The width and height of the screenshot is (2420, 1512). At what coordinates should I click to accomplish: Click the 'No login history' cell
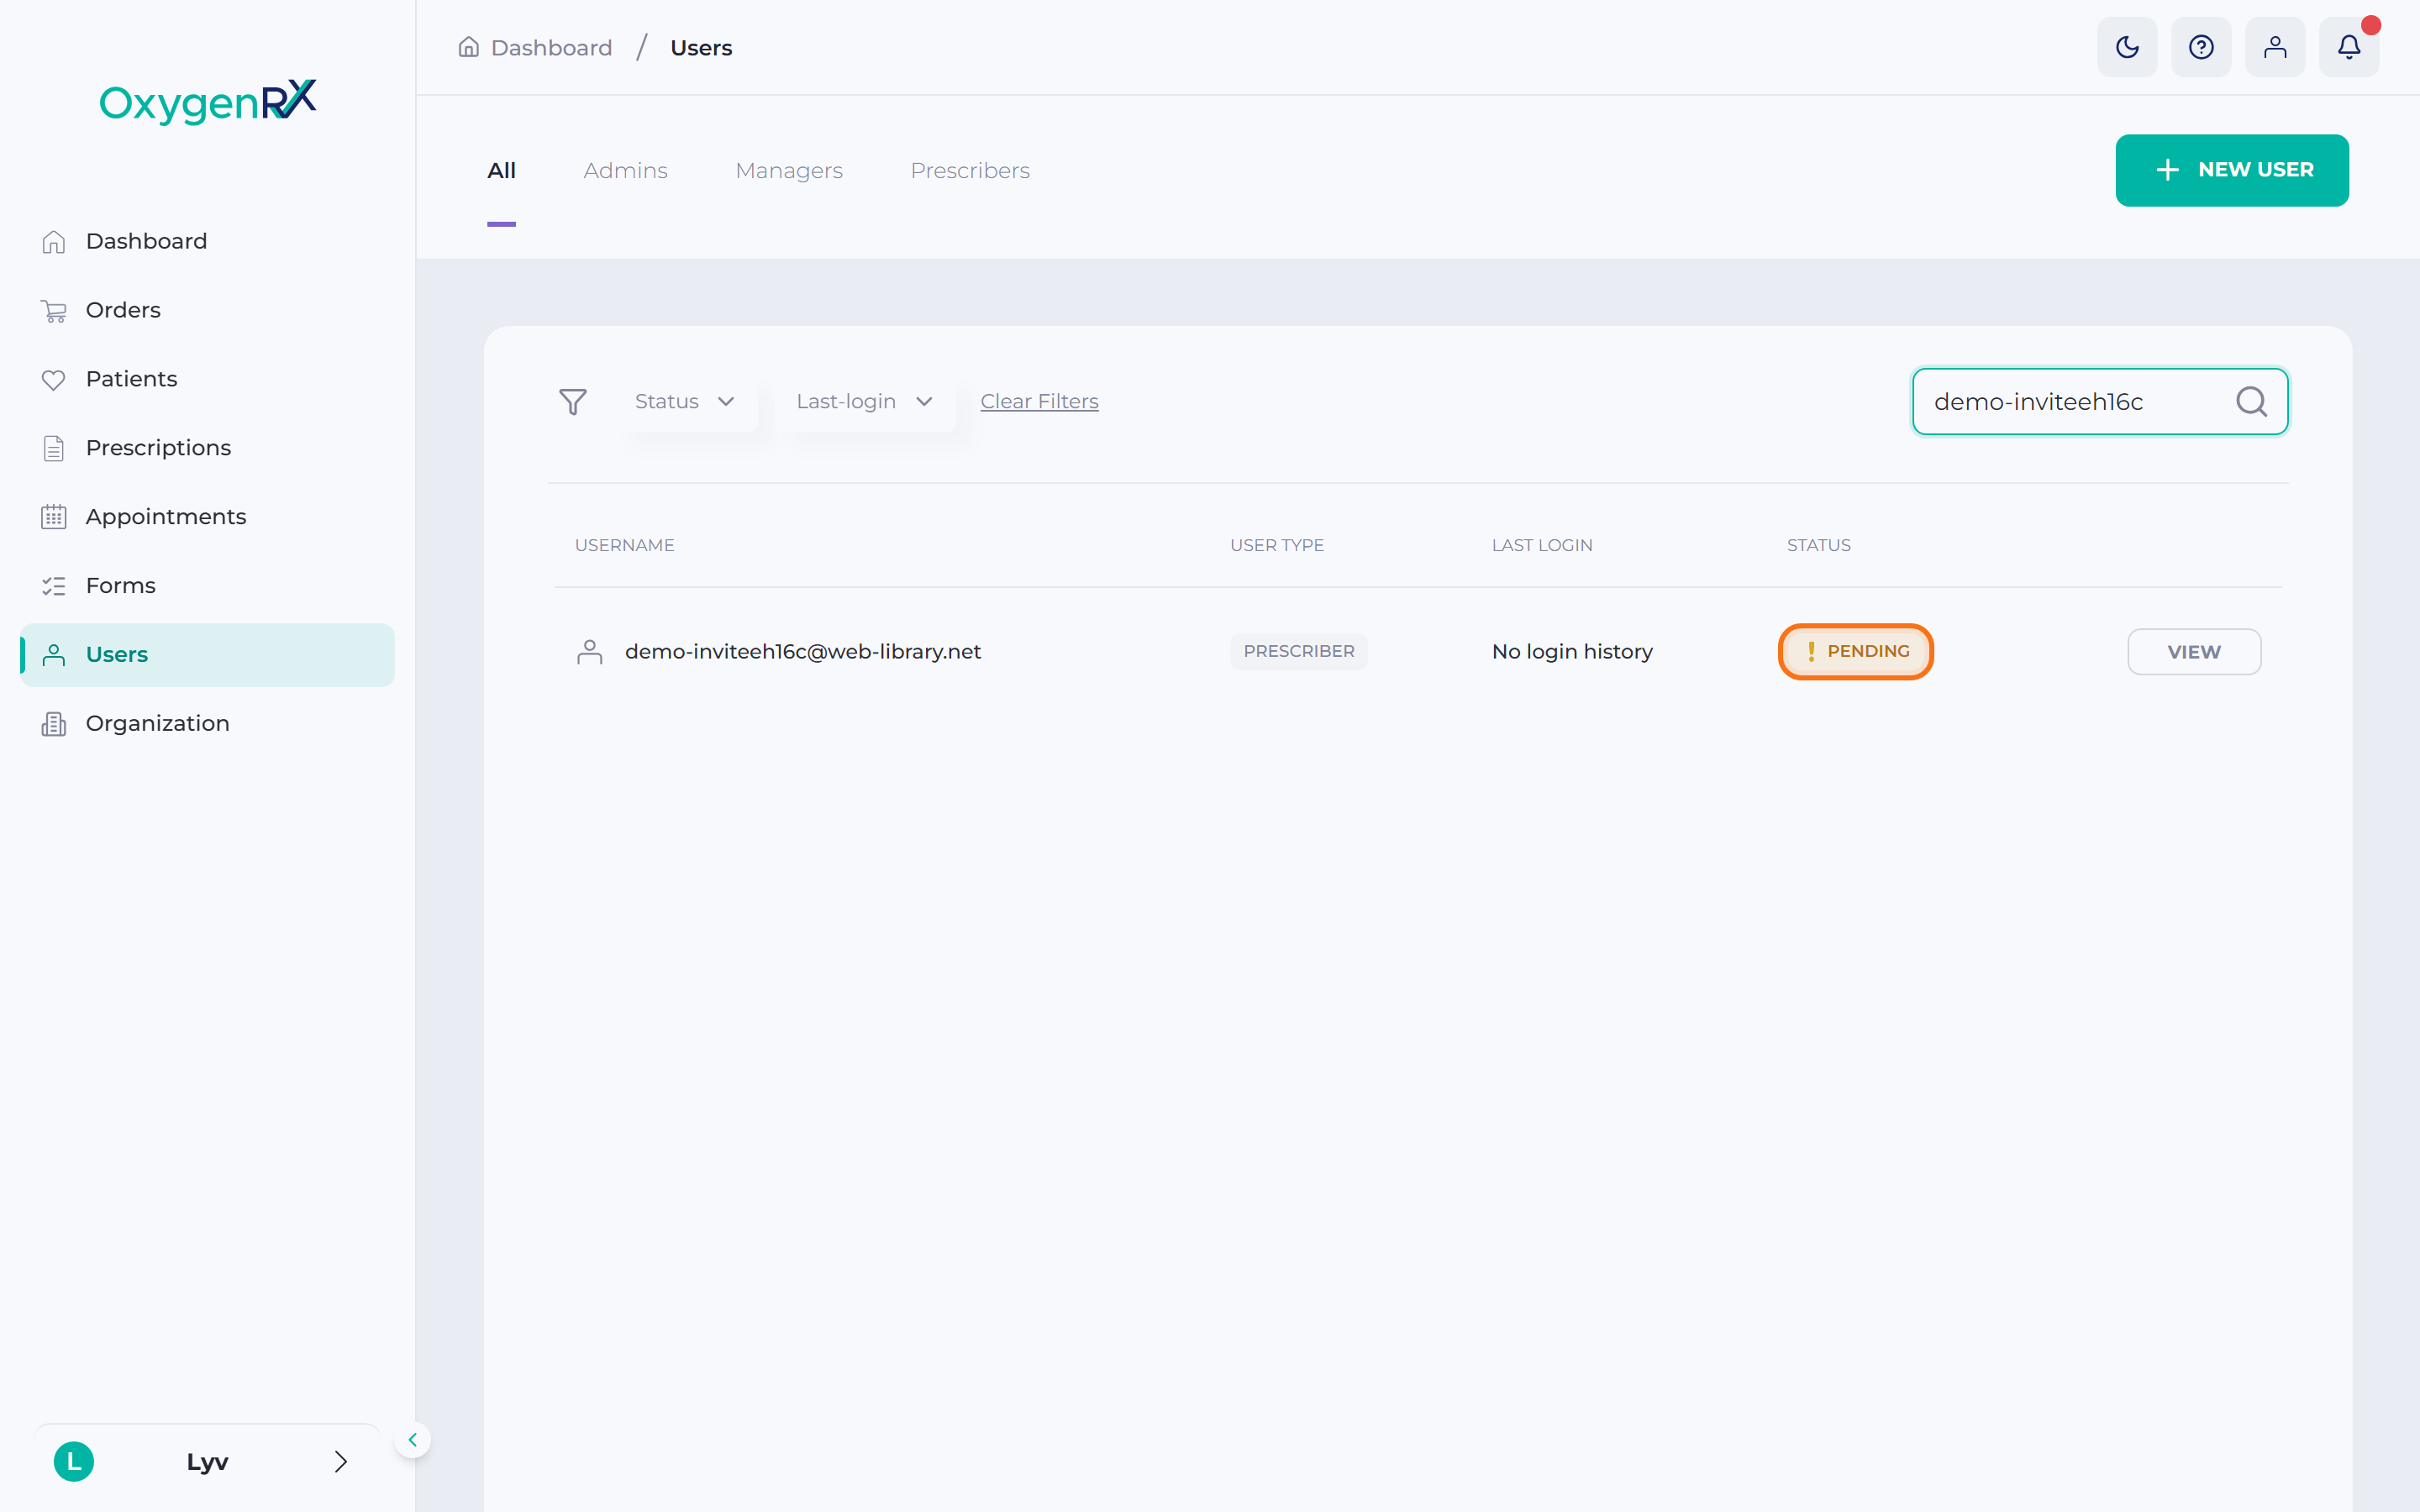(x=1572, y=652)
